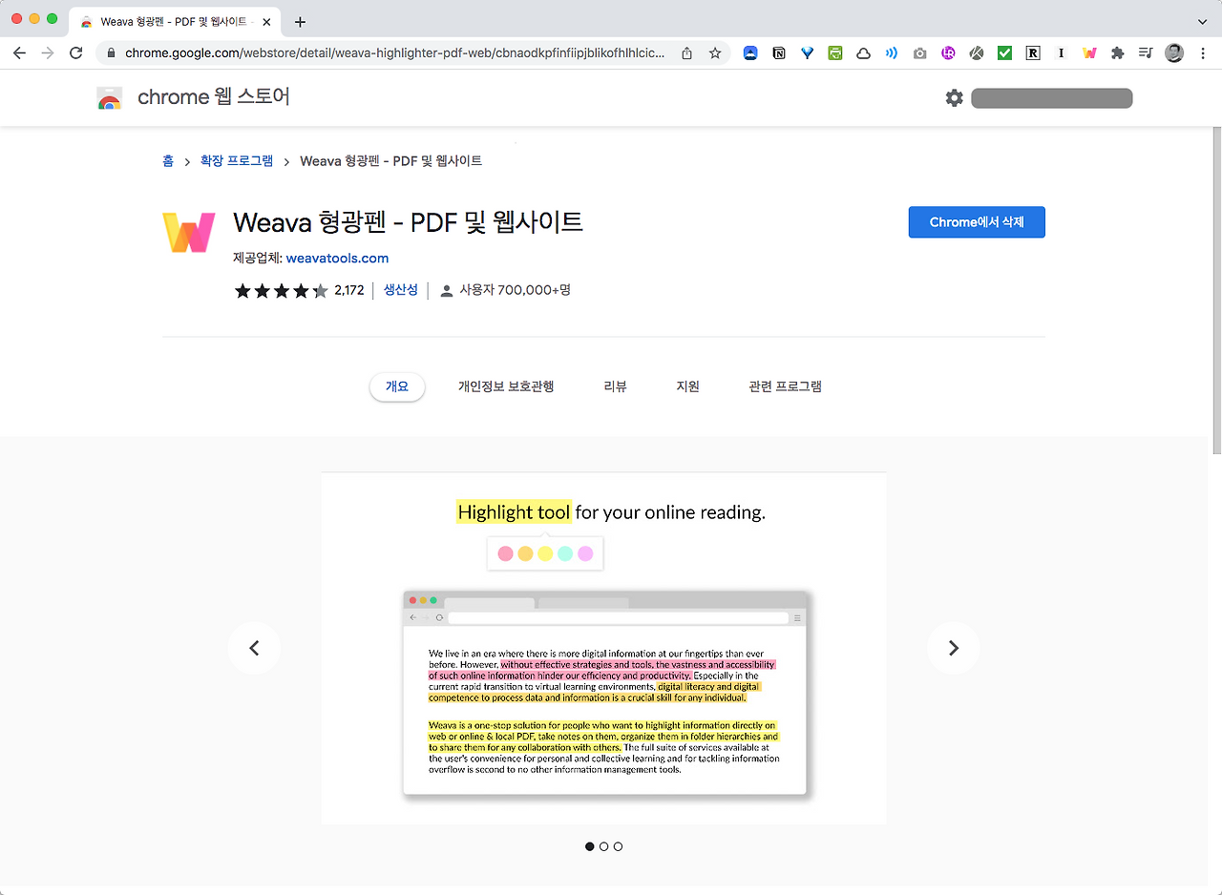Image resolution: width=1222 pixels, height=895 pixels.
Task: Click the mint green highlighter color dot
Action: click(565, 553)
